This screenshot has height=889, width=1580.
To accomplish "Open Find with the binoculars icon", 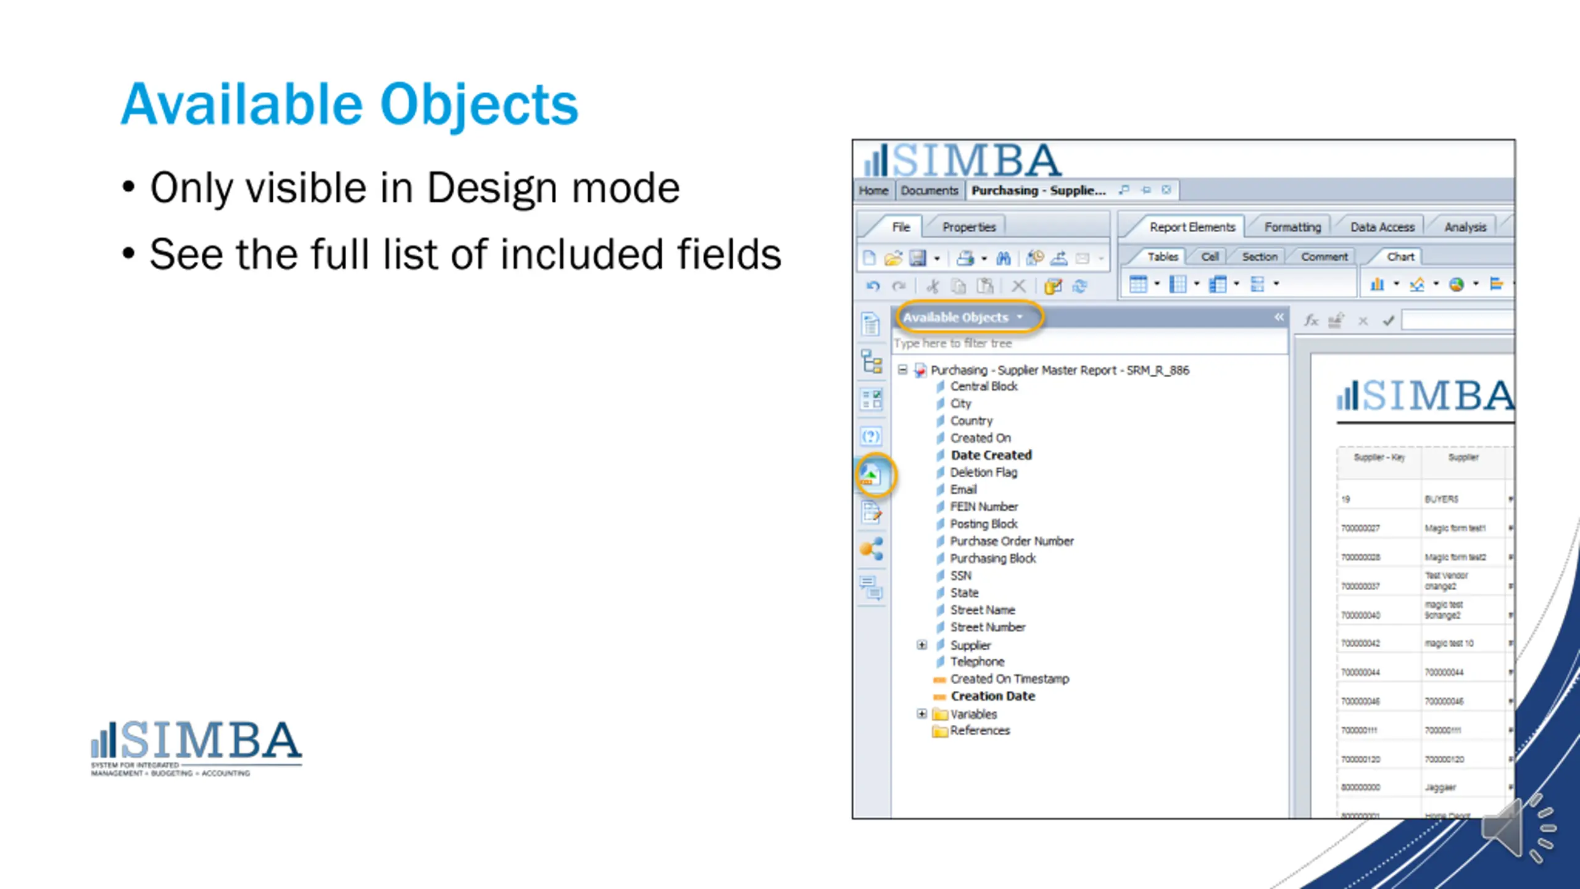I will [1004, 258].
